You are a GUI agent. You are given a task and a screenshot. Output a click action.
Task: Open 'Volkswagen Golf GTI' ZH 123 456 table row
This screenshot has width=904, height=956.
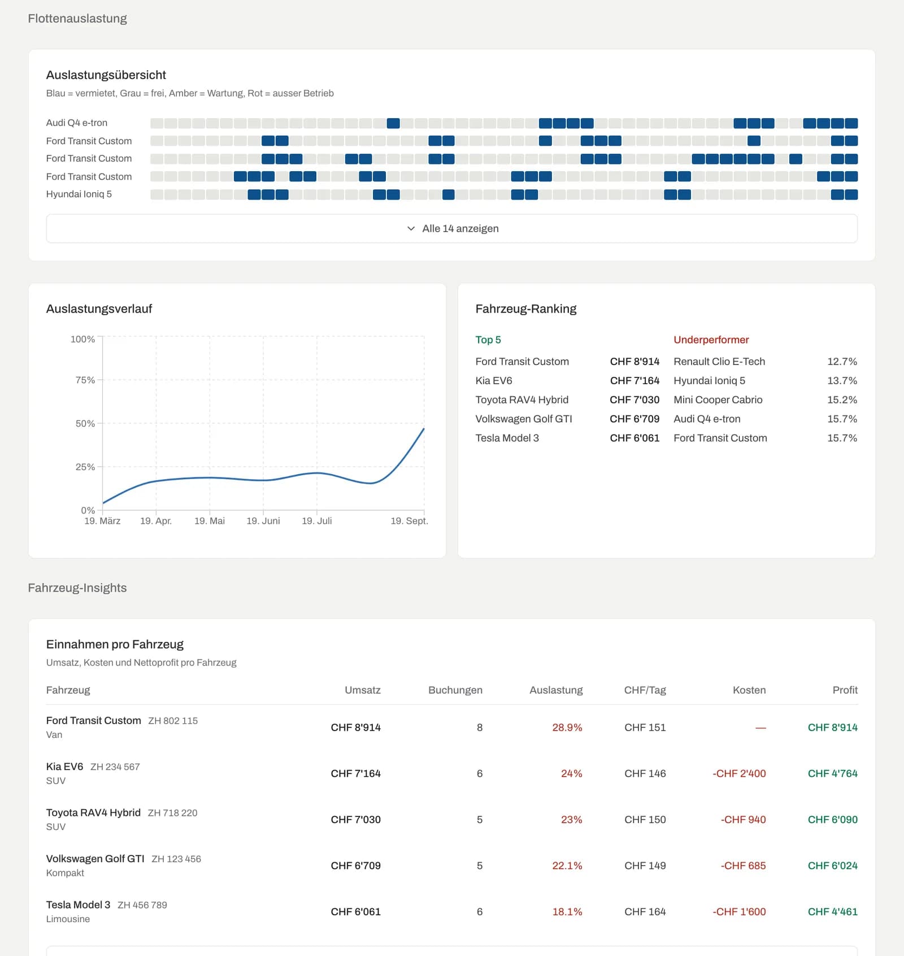[x=451, y=866]
